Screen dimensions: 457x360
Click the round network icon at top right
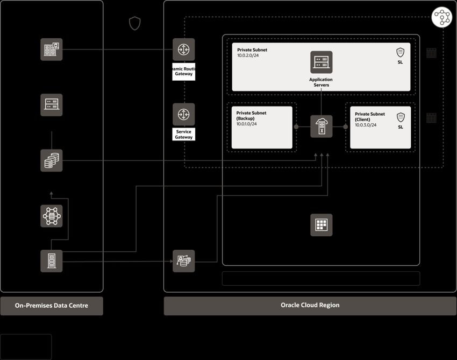click(x=442, y=17)
